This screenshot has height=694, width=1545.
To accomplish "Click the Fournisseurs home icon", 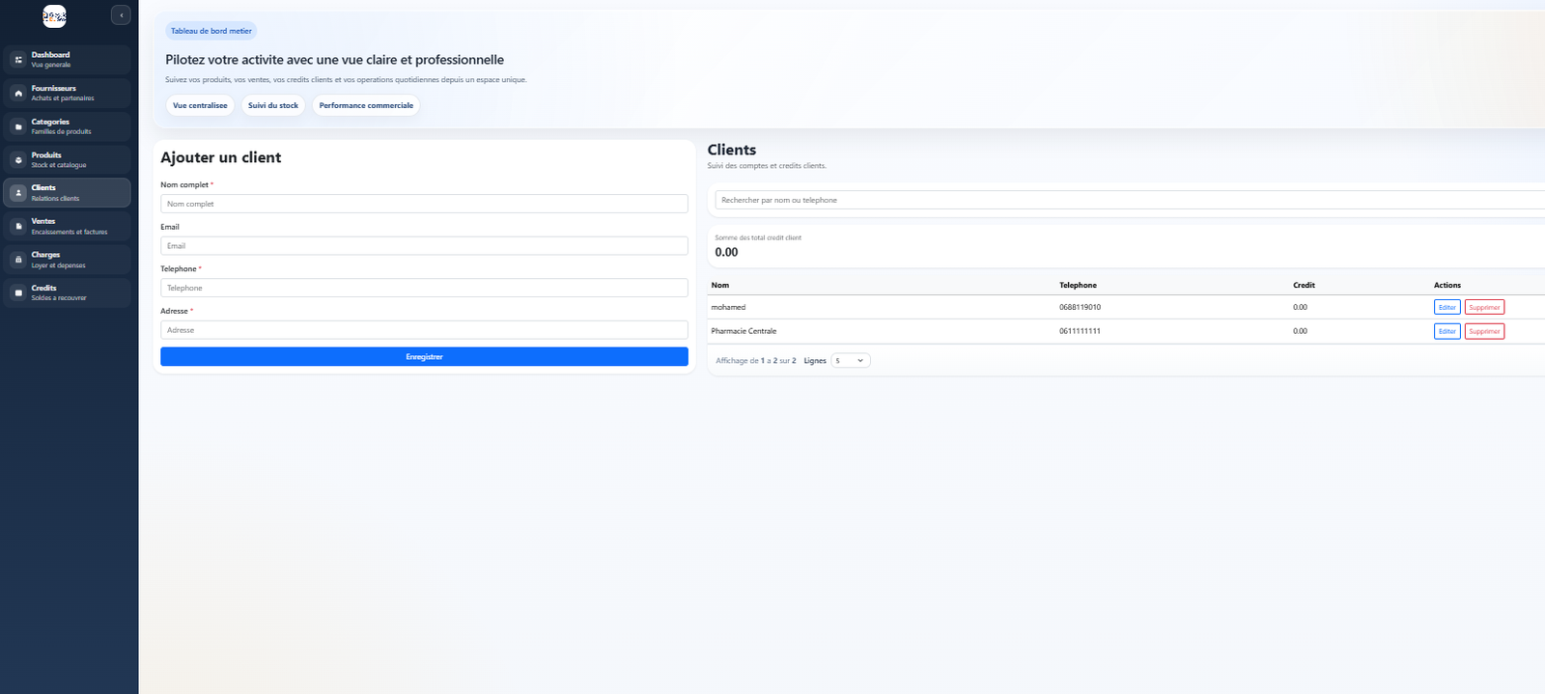I will click(18, 93).
